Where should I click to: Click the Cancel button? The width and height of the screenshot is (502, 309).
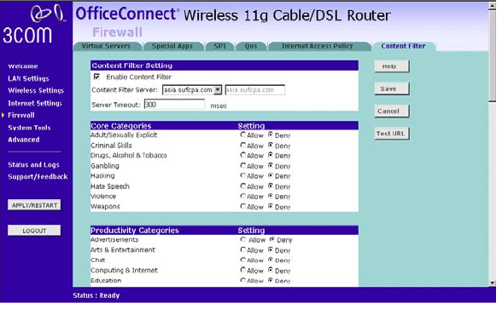tap(392, 111)
